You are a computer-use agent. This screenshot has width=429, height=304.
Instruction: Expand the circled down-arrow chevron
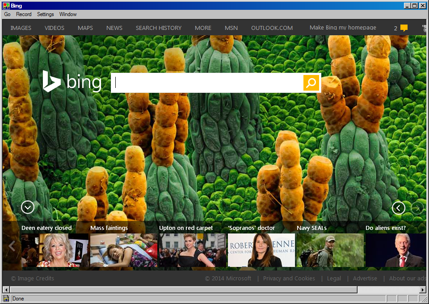pos(28,207)
